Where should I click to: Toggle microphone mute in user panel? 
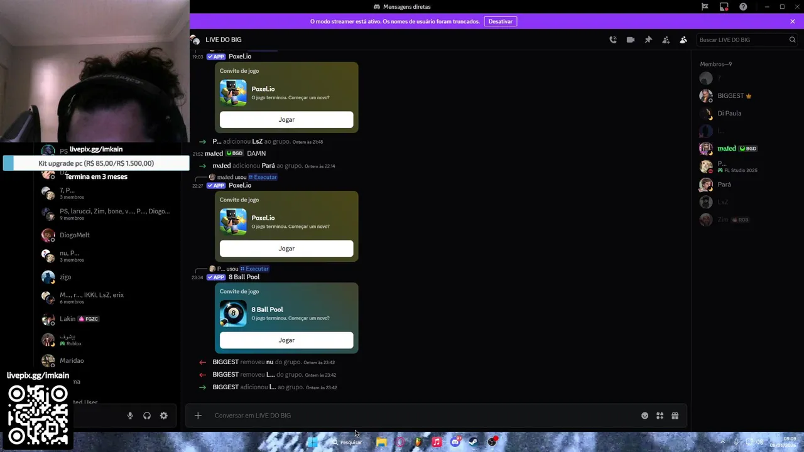point(130,416)
